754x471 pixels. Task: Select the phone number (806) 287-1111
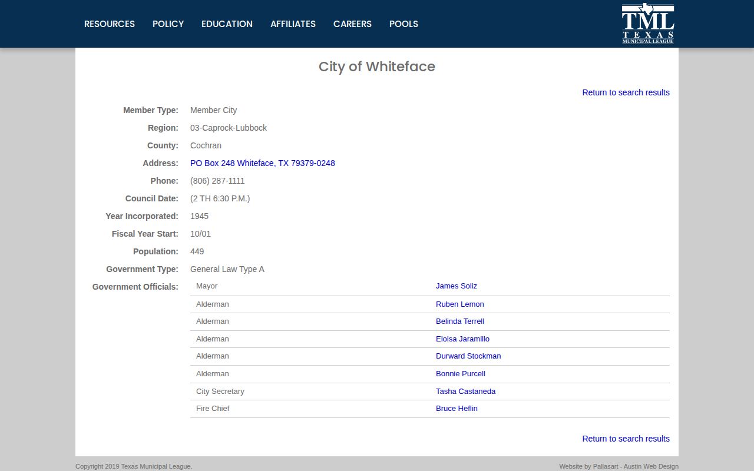click(217, 181)
